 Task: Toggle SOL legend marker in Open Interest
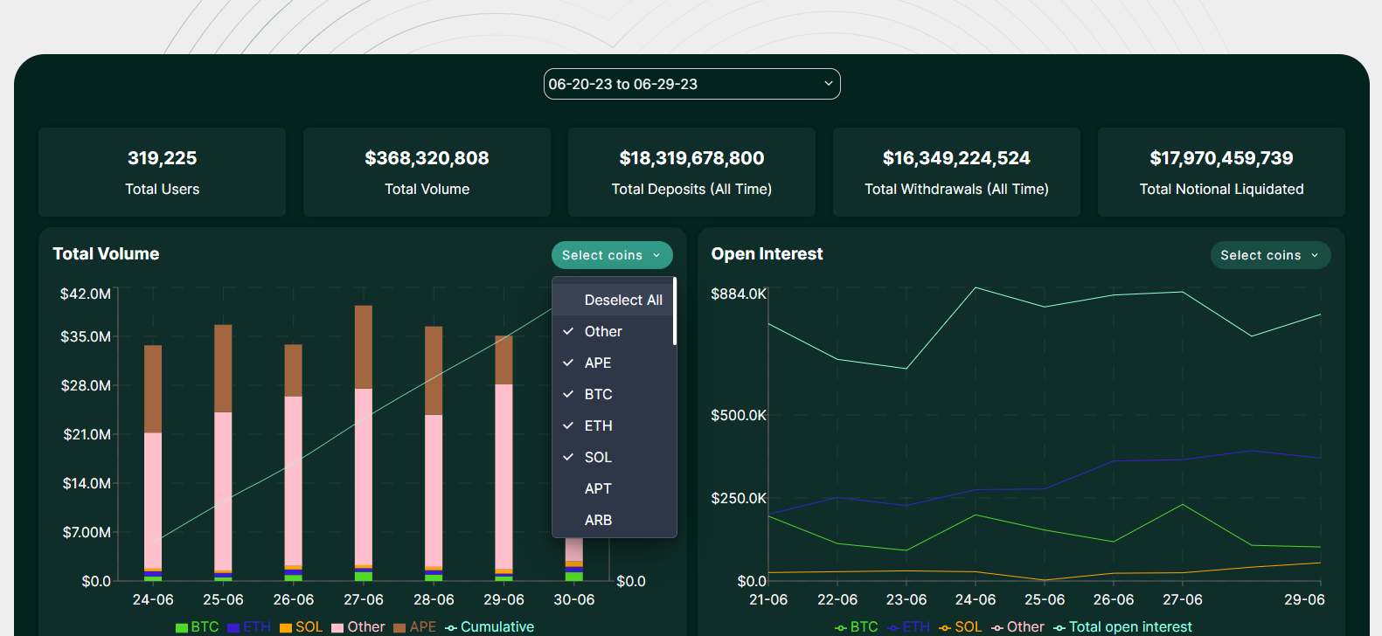tap(945, 627)
